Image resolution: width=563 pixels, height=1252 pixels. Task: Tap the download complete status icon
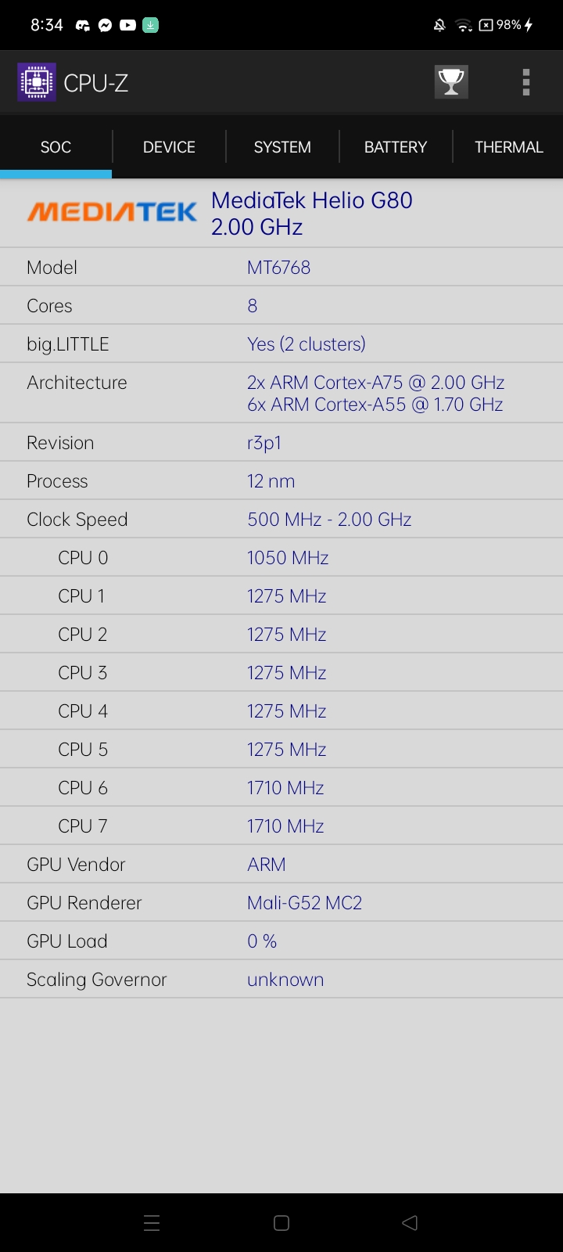[149, 24]
